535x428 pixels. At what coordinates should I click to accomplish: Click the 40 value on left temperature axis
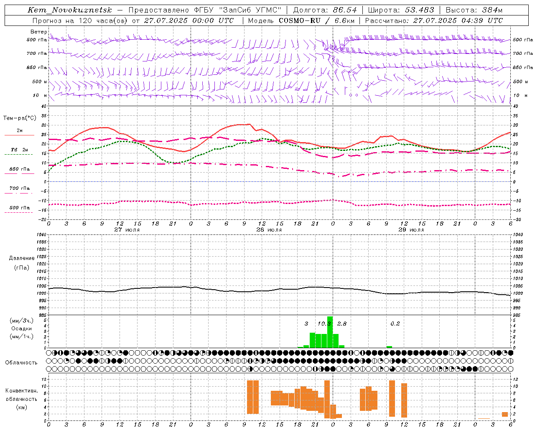(44, 107)
